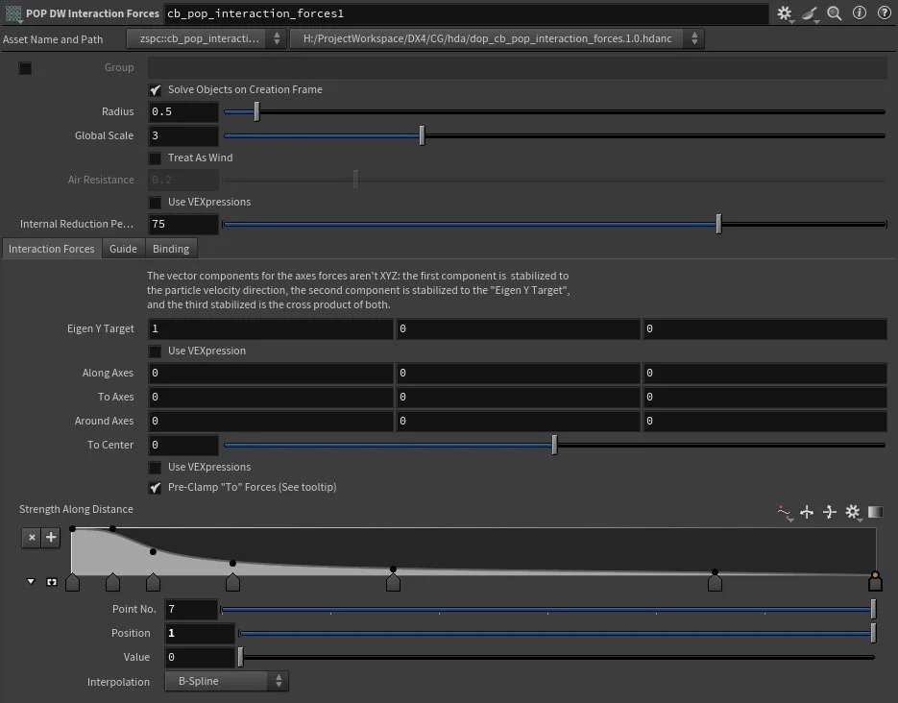Click Along Axes first component field
The height and width of the screenshot is (703, 898).
(x=271, y=374)
